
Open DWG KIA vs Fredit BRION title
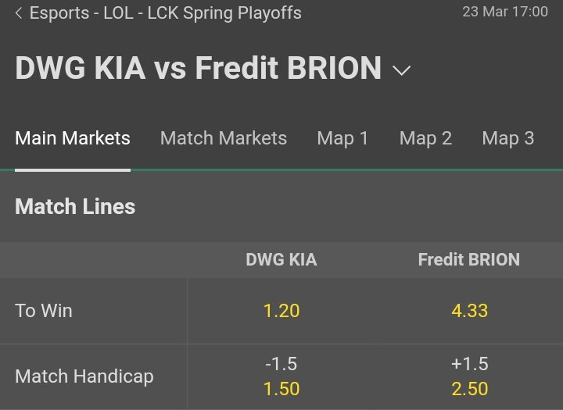click(198, 68)
